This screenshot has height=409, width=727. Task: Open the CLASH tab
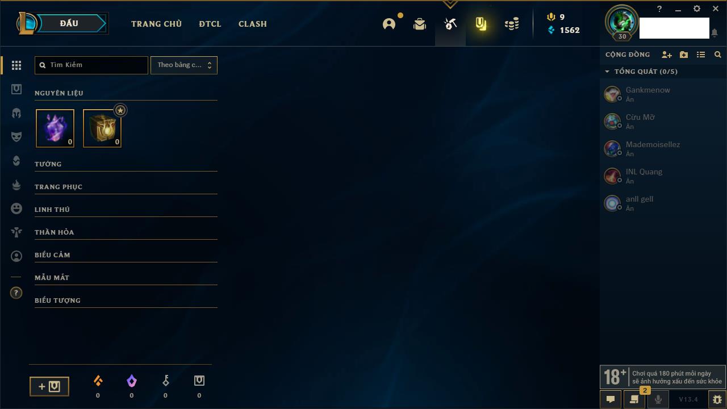253,24
